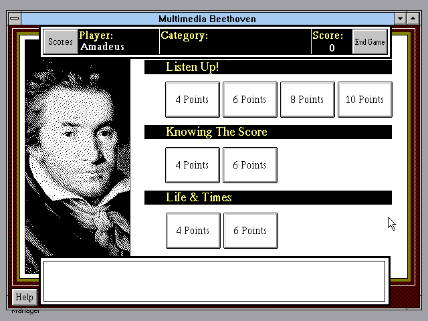Click the Beethoven portrait image
The image size is (428, 321).
78,158
